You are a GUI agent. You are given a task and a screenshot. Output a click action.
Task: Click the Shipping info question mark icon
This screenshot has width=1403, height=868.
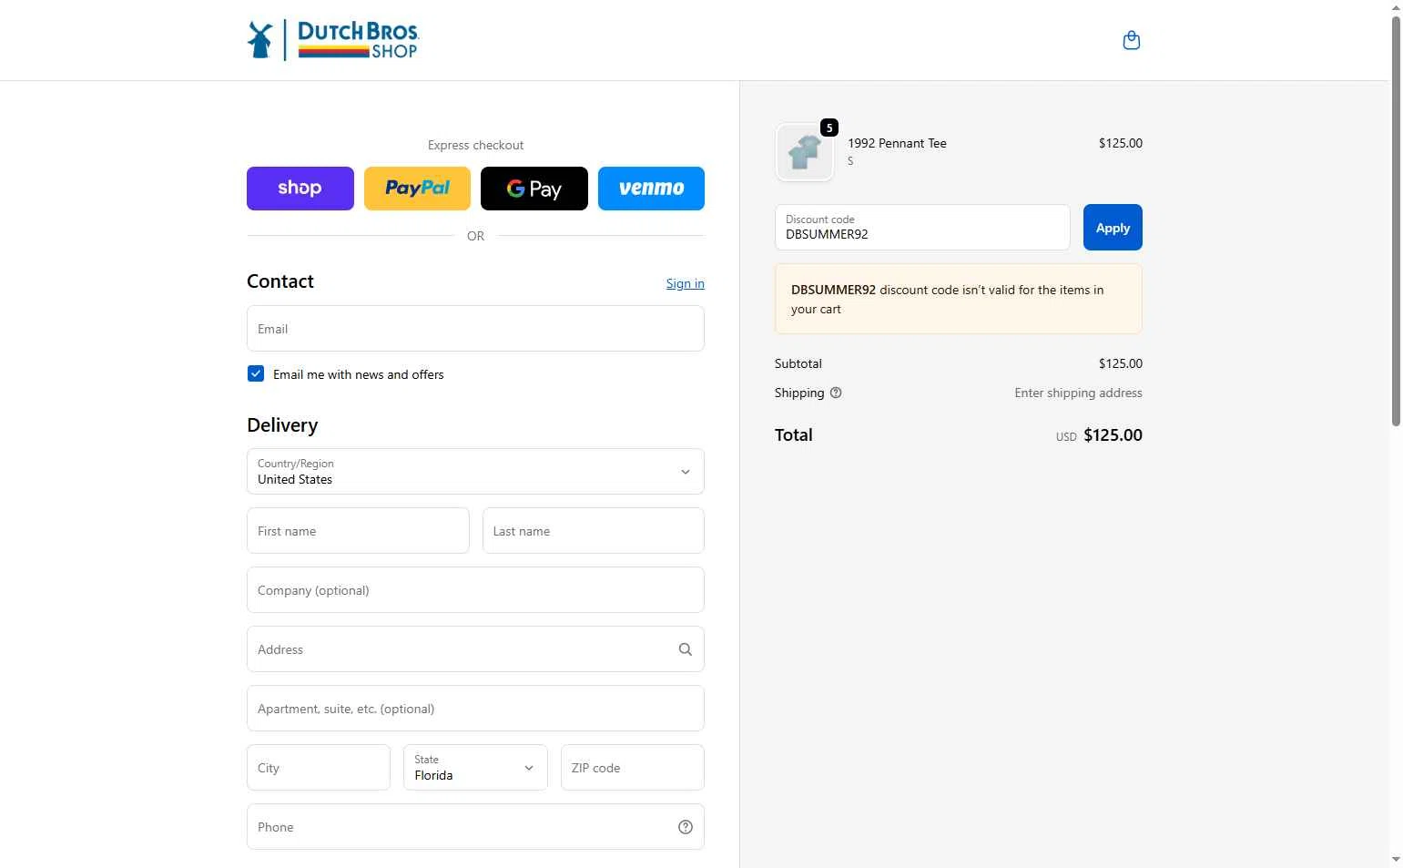[836, 393]
